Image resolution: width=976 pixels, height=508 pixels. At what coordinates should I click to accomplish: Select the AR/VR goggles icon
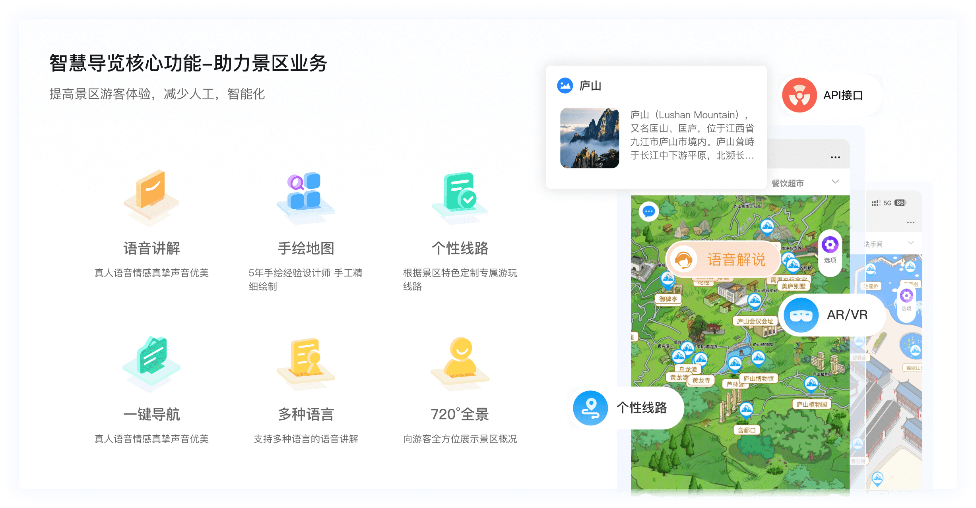click(803, 315)
